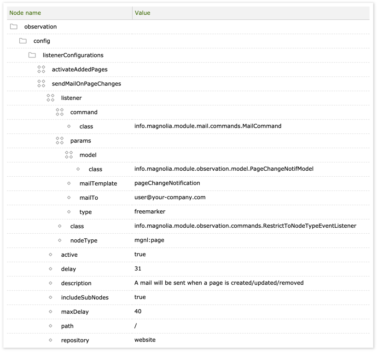Select the mailTemplate property name
377x352 pixels.
pyautogui.click(x=98, y=184)
